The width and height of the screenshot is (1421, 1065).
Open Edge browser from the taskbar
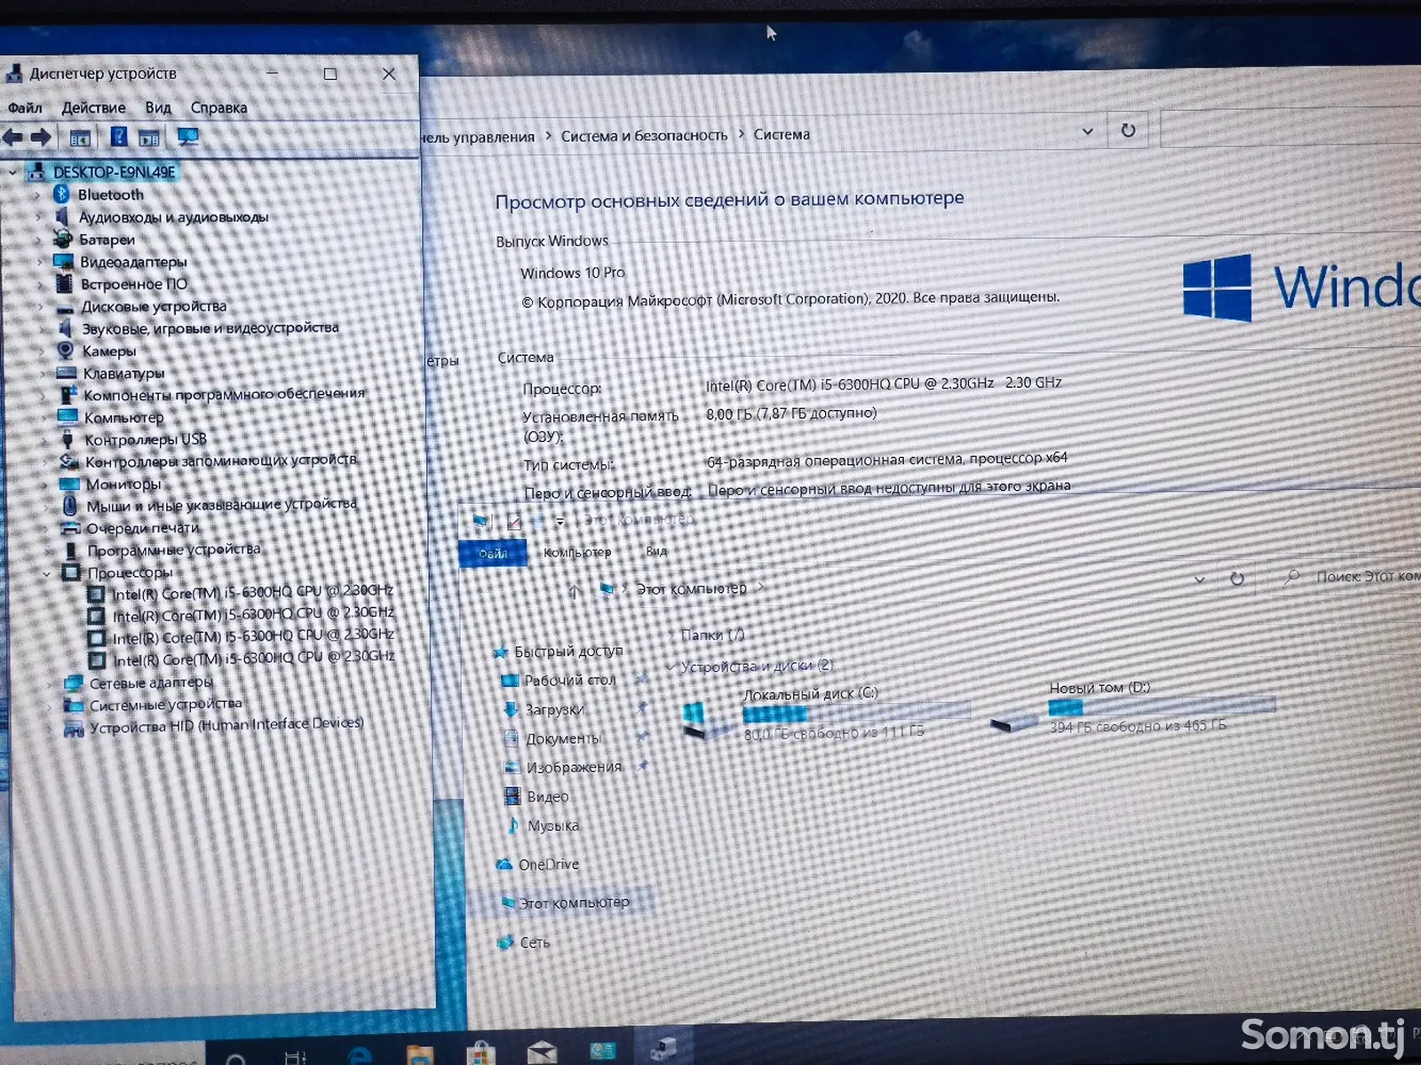click(x=359, y=1054)
